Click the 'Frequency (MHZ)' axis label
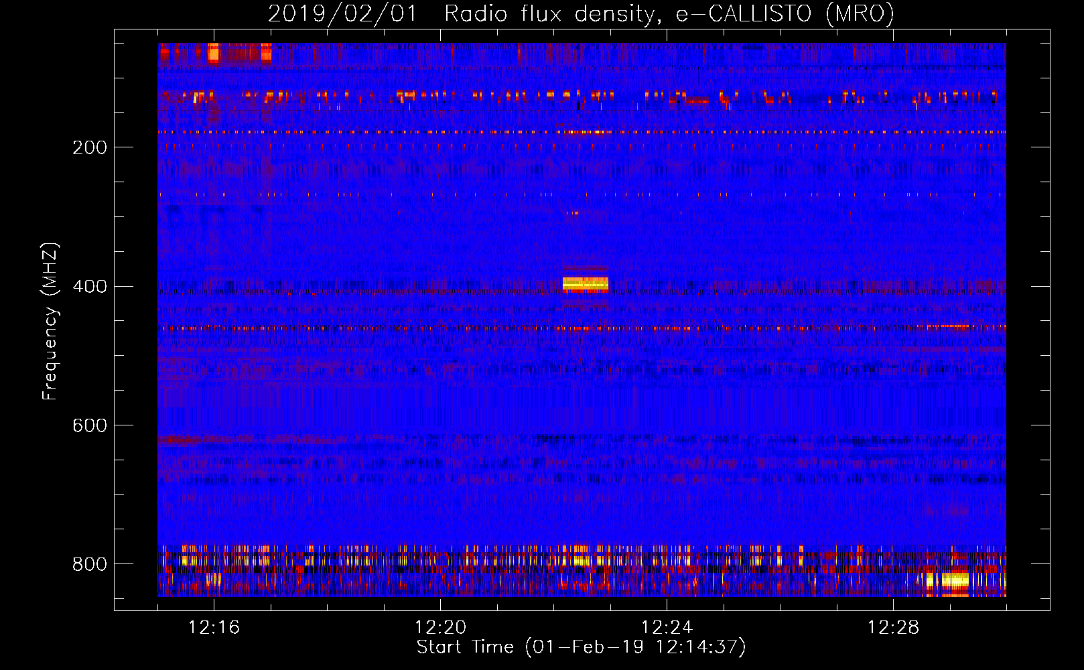The height and width of the screenshot is (670, 1084). 50,322
